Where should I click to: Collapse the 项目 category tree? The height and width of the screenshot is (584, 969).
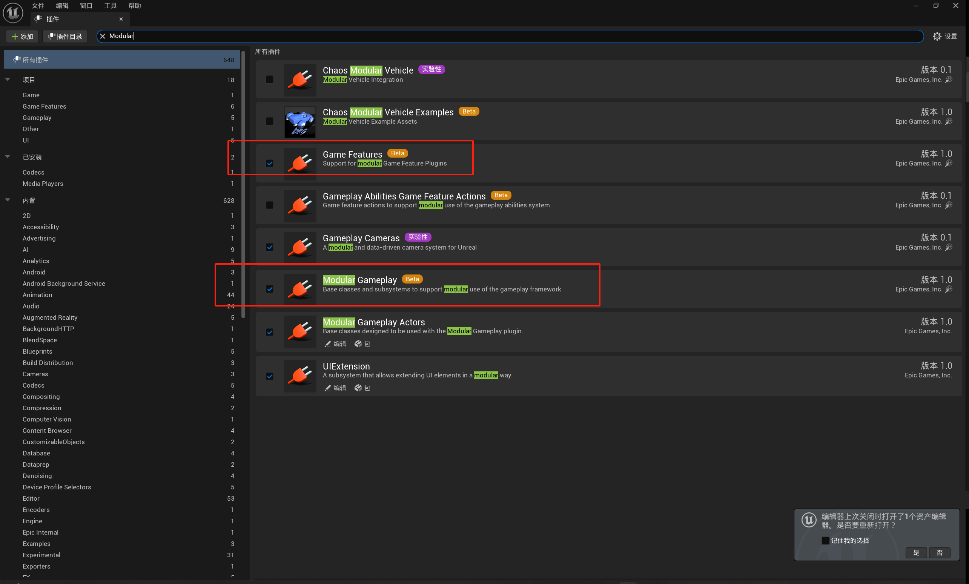coord(8,80)
